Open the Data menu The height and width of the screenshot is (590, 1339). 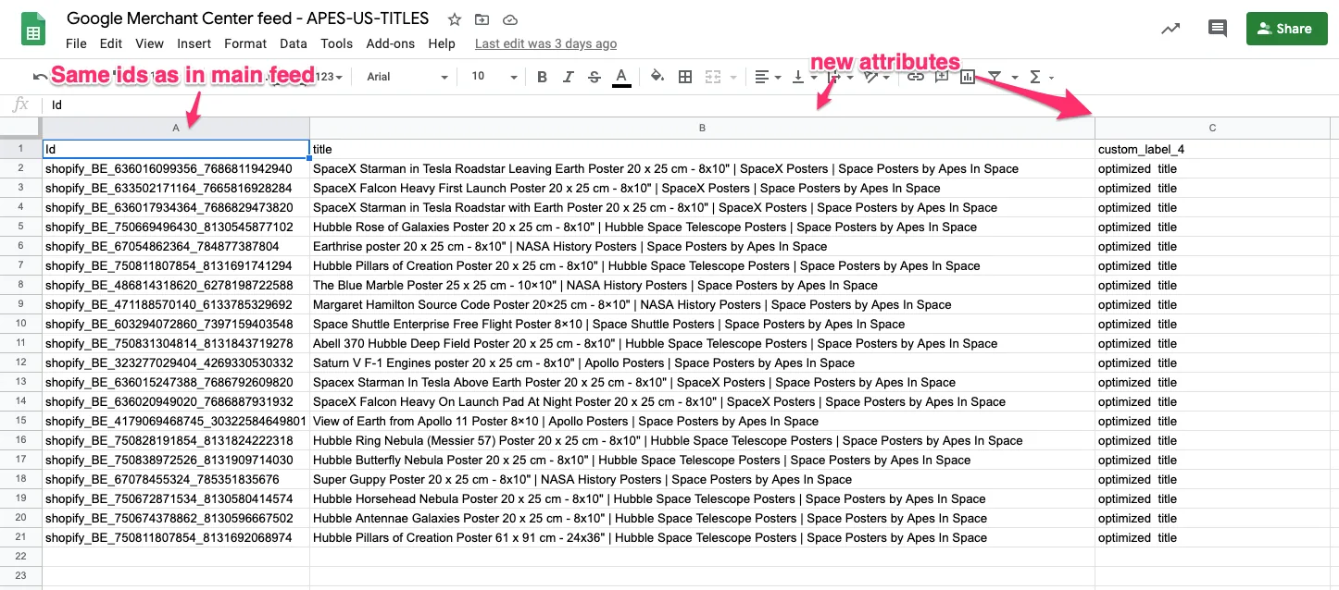pyautogui.click(x=293, y=43)
